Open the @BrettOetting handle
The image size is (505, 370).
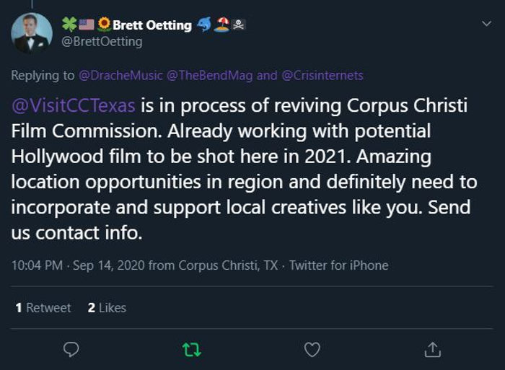point(102,42)
